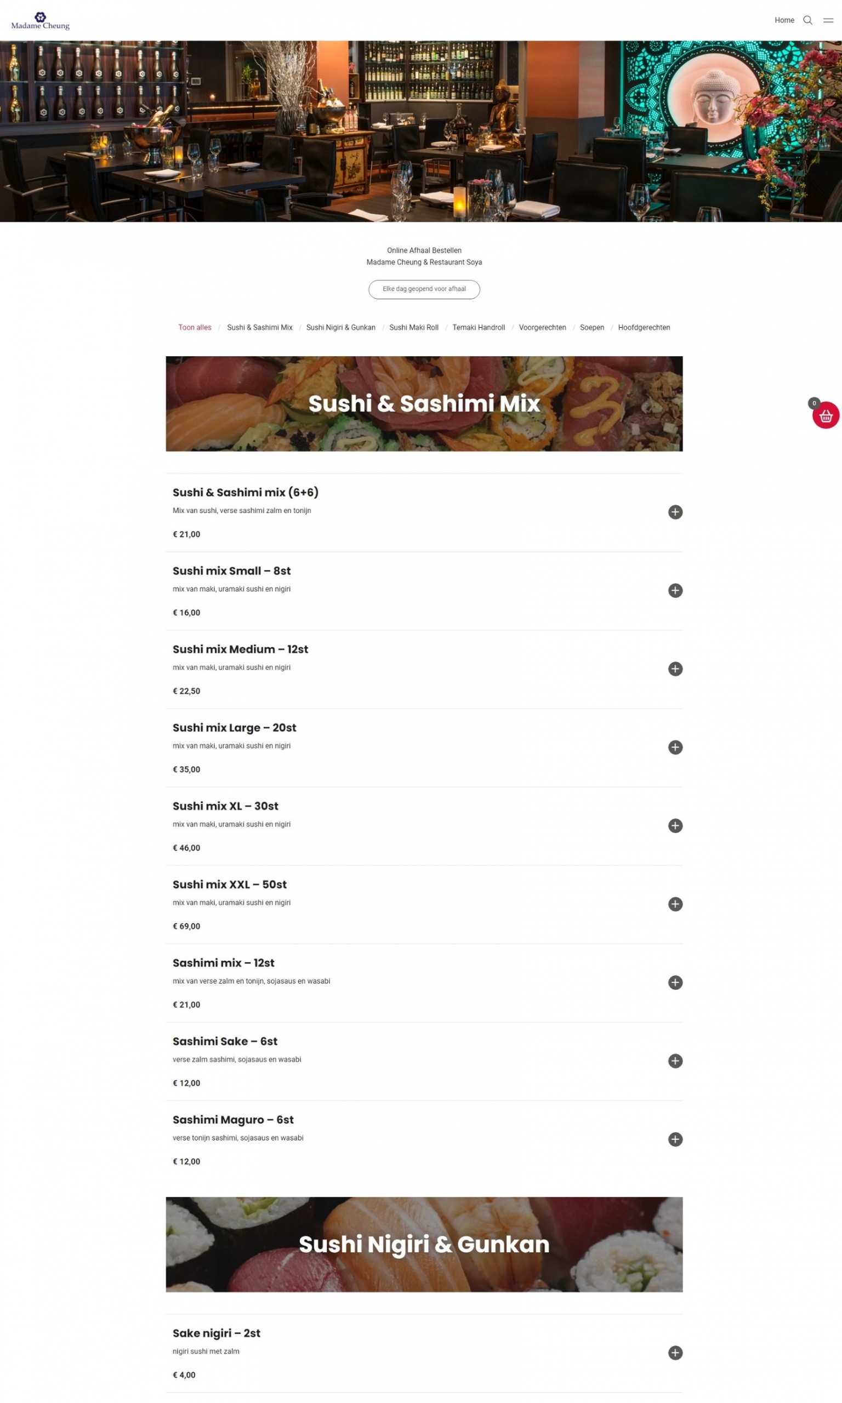Click the Madame Cheung logo
This screenshot has width=842, height=1403.
pyautogui.click(x=40, y=21)
